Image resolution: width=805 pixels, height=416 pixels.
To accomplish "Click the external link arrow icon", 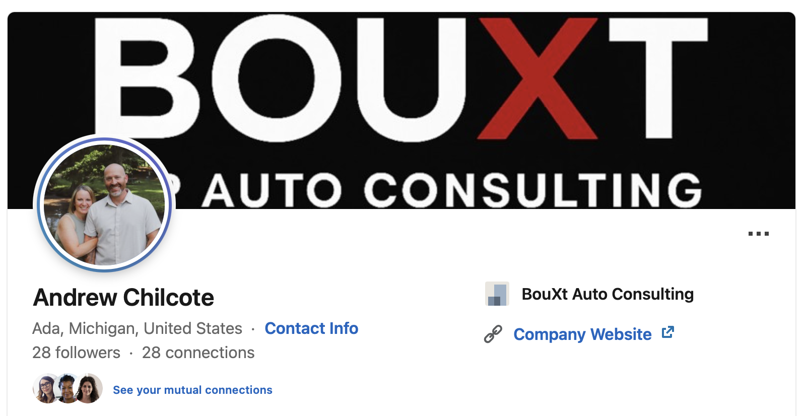I will click(667, 332).
